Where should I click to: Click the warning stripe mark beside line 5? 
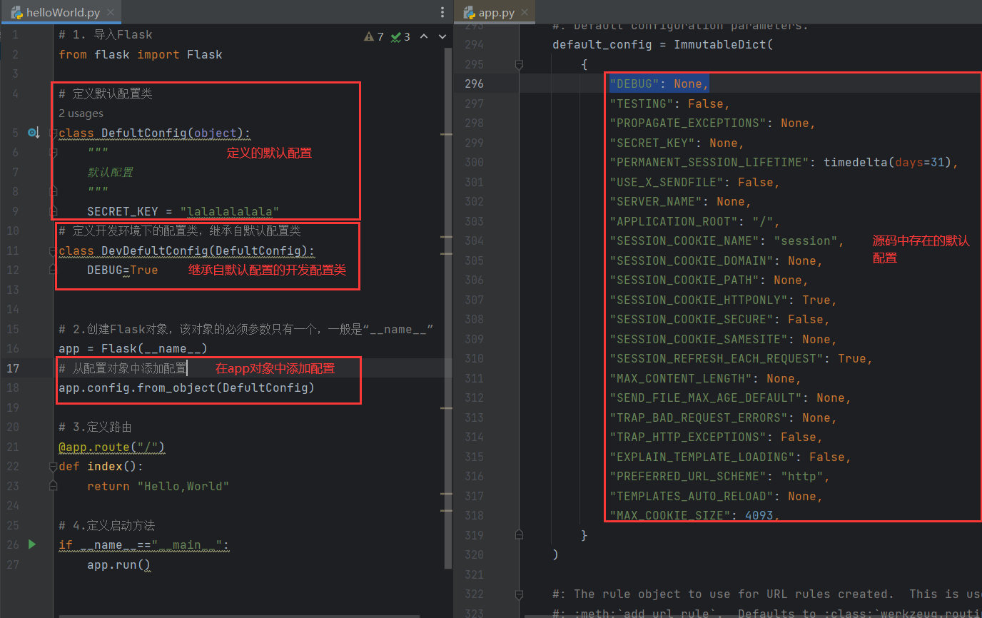coord(447,134)
